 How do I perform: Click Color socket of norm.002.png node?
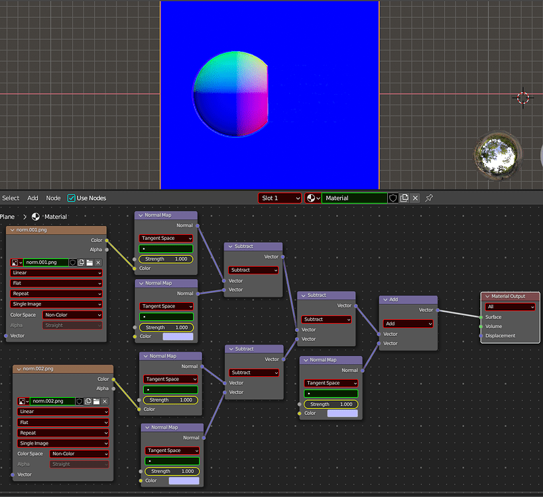113,379
